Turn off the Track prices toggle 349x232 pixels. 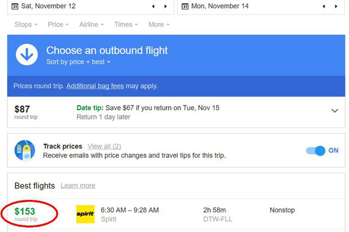click(321, 151)
